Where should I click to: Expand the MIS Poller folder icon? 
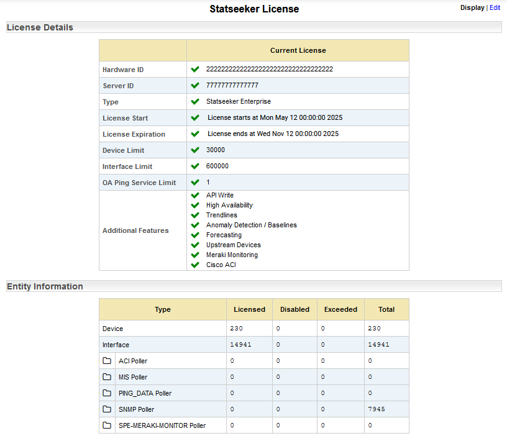[107, 376]
